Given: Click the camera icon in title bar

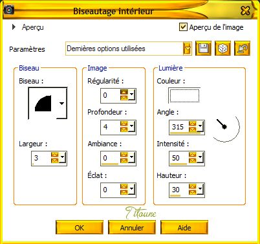Looking at the screenshot, I should point(8,10).
